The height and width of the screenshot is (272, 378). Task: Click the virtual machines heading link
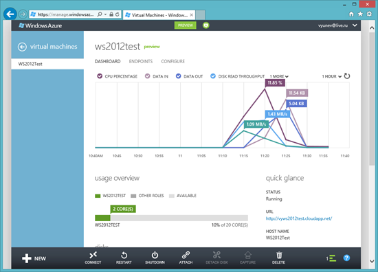[x=54, y=47]
